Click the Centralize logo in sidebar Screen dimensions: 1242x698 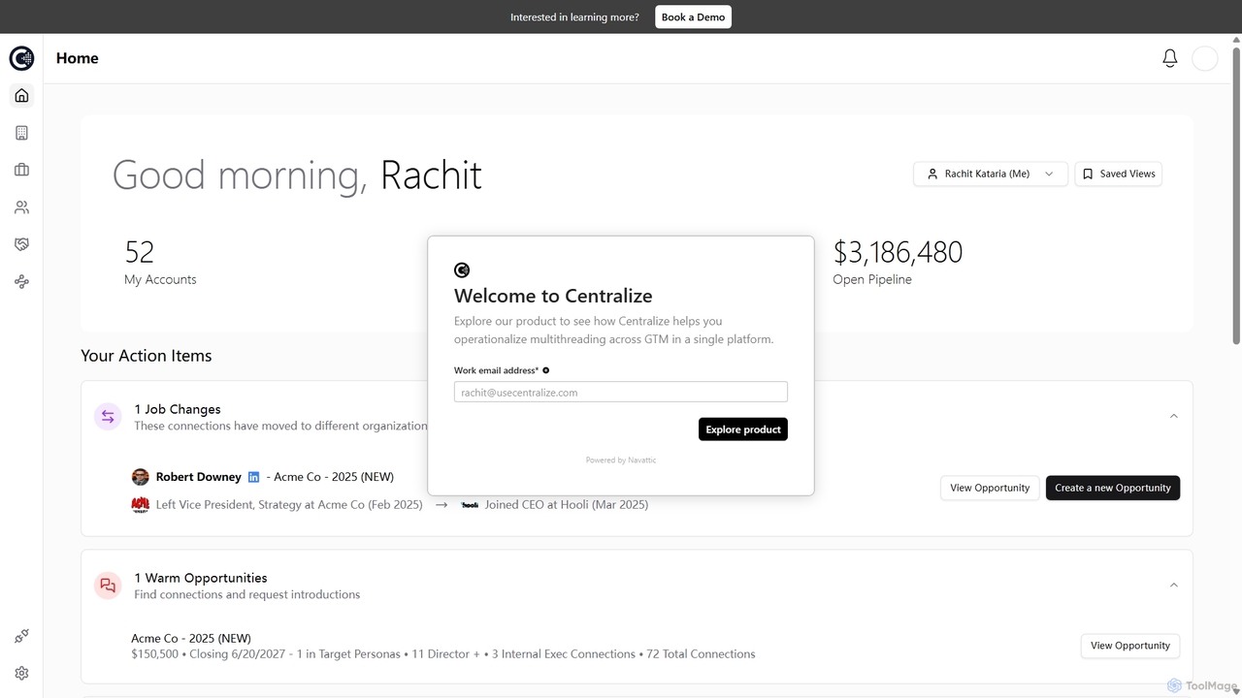point(21,58)
